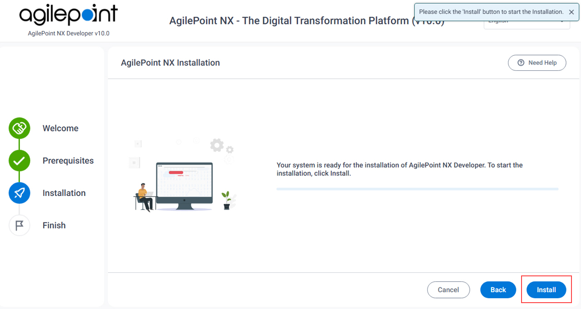Go to the Prerequisites step label
The image size is (581, 309).
tap(68, 161)
